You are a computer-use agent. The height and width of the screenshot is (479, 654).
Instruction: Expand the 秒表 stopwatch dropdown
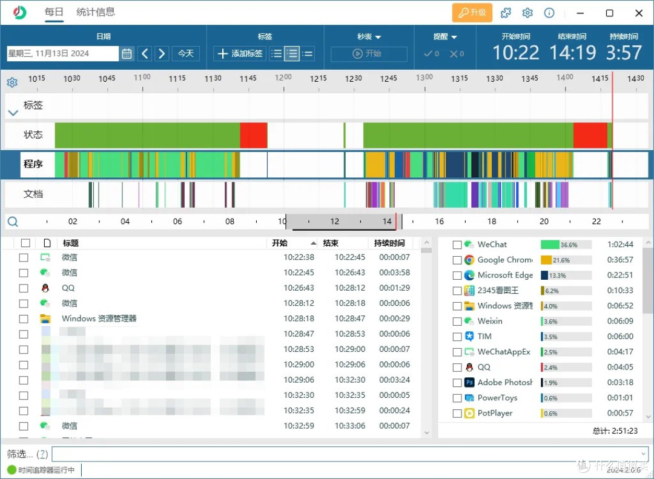[x=369, y=37]
